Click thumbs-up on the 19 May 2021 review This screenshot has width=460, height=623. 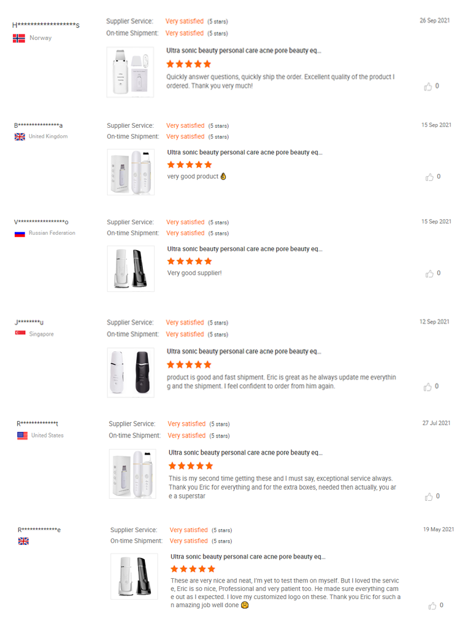click(x=433, y=606)
